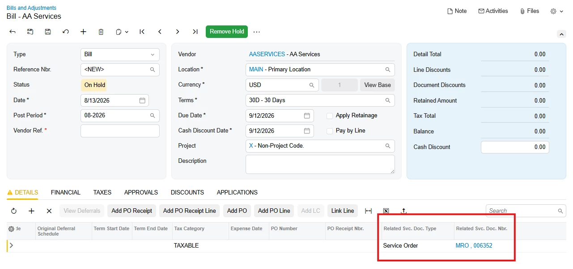Click the upload from file icon
Viewport: 573px width, 269px height.
403,211
